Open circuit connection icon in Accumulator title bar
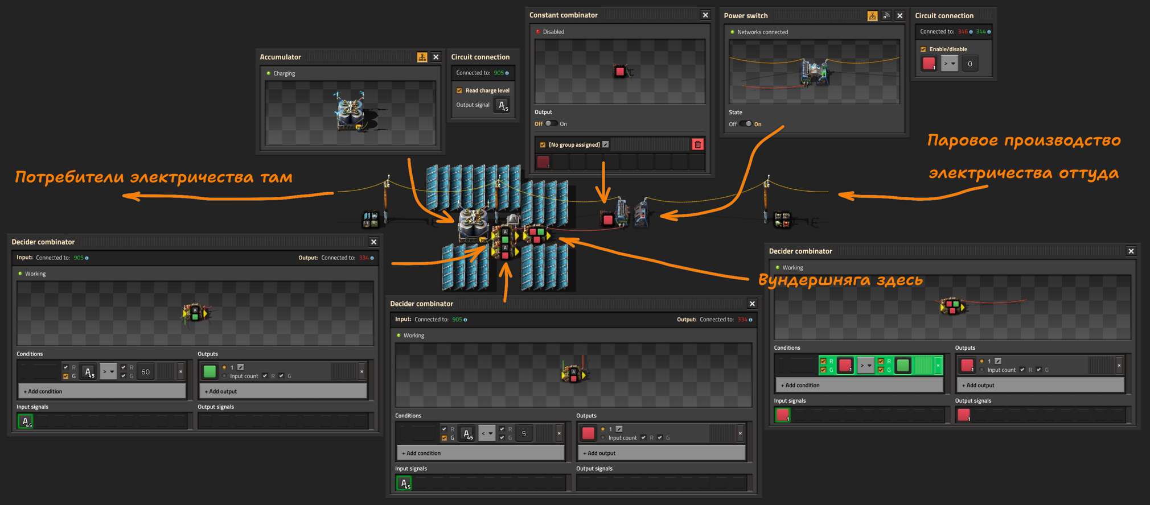The width and height of the screenshot is (1150, 505). 422,57
